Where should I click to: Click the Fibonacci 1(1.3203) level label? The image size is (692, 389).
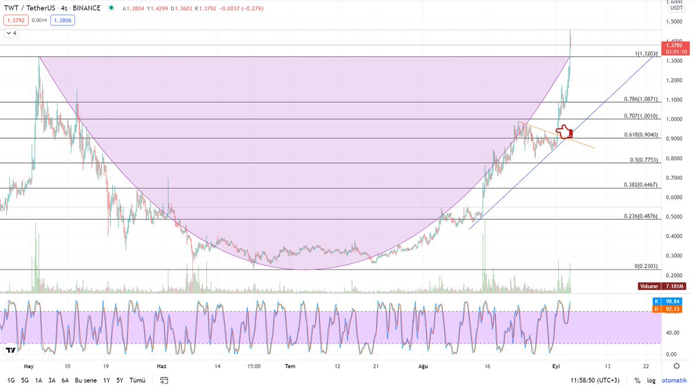(x=646, y=53)
